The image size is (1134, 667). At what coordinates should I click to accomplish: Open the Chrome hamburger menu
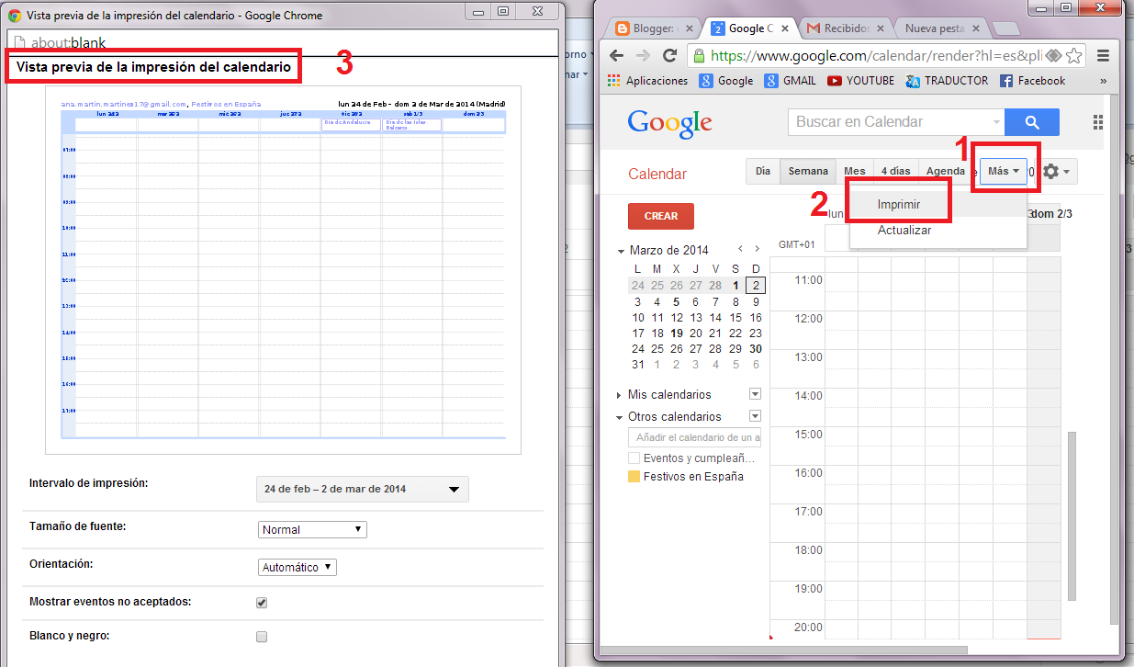[1102, 55]
